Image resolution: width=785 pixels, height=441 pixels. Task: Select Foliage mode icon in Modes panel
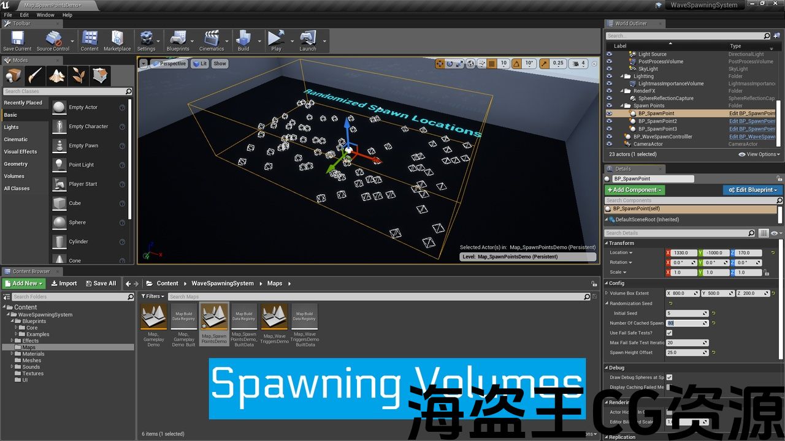click(x=78, y=76)
